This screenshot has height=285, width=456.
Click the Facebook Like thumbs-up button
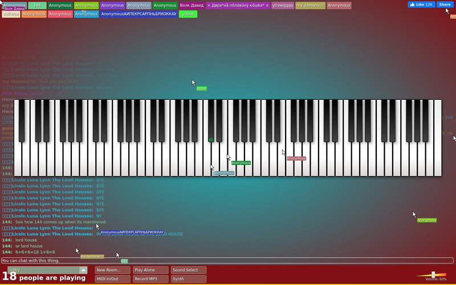[x=421, y=5]
